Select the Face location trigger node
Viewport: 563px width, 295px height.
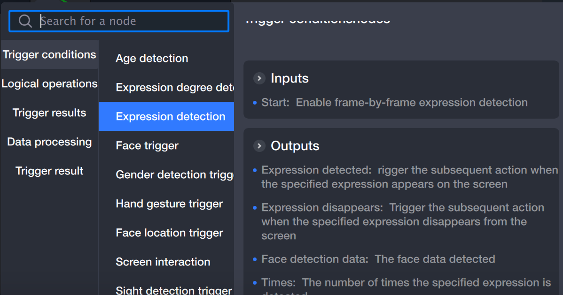(x=169, y=233)
